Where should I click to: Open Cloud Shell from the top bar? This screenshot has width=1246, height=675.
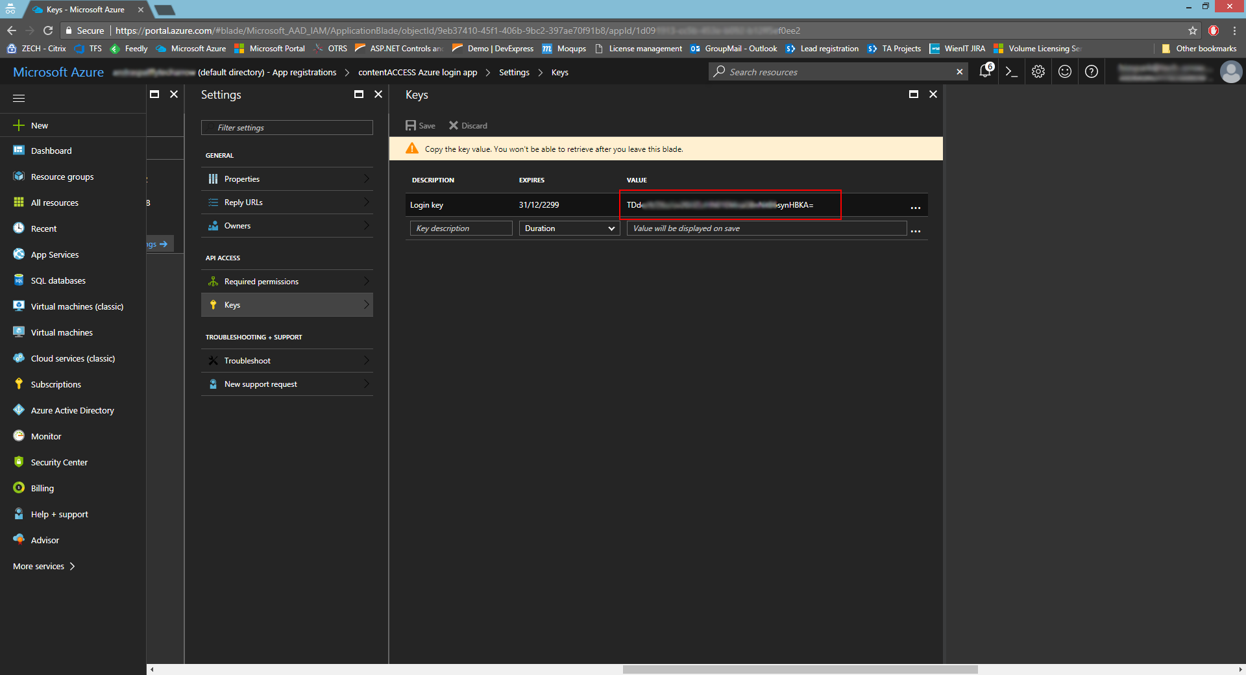pyautogui.click(x=1011, y=72)
